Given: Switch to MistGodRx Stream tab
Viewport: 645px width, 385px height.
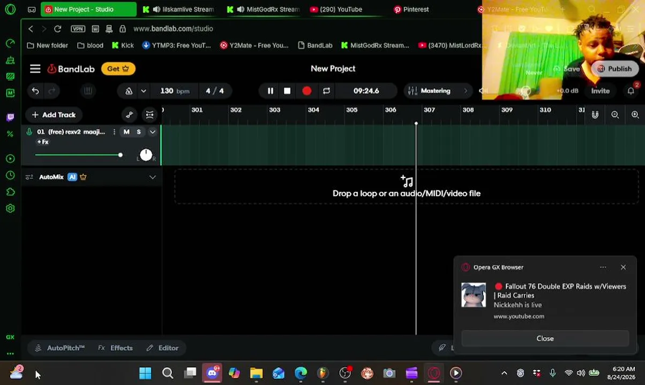Looking at the screenshot, I should click(262, 9).
